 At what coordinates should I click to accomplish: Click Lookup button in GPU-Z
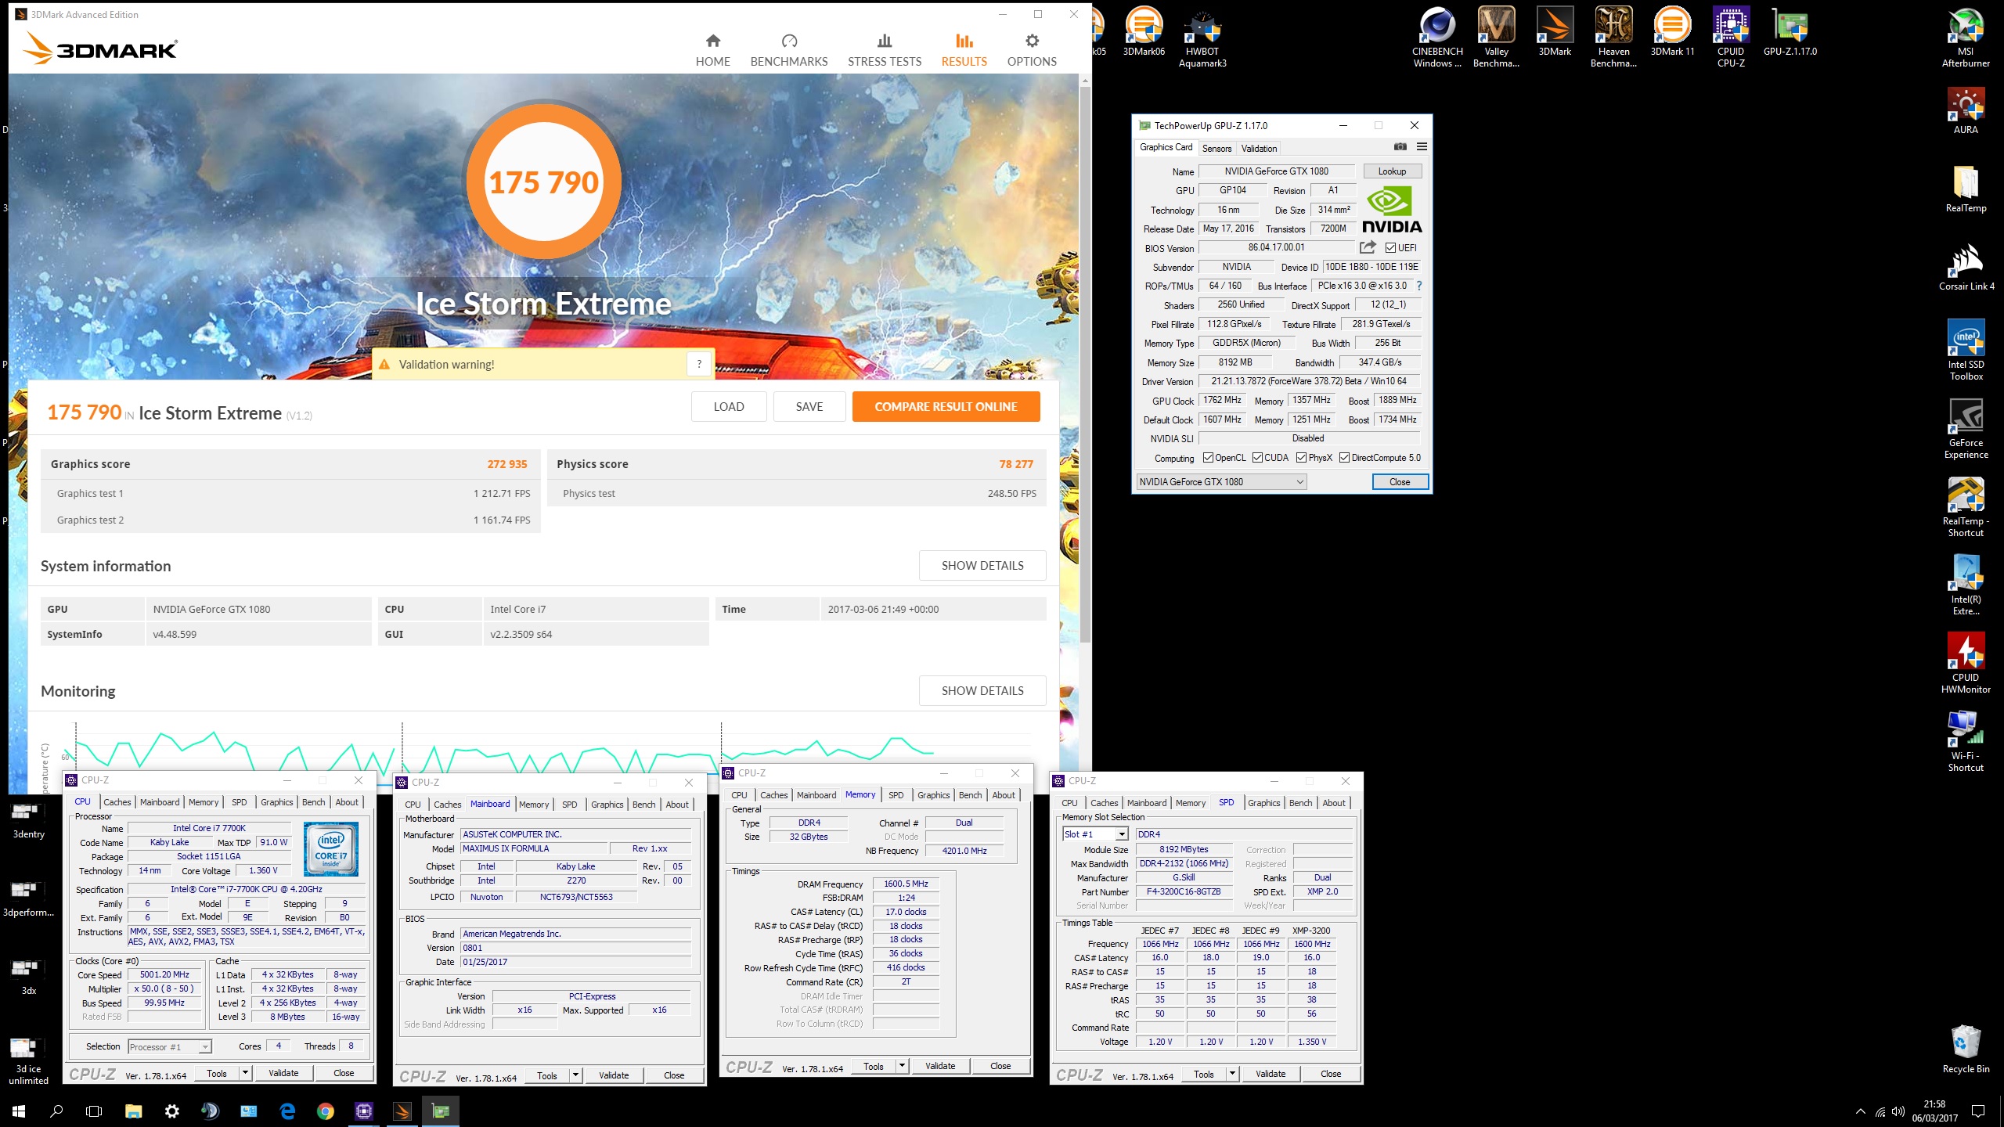click(x=1392, y=171)
